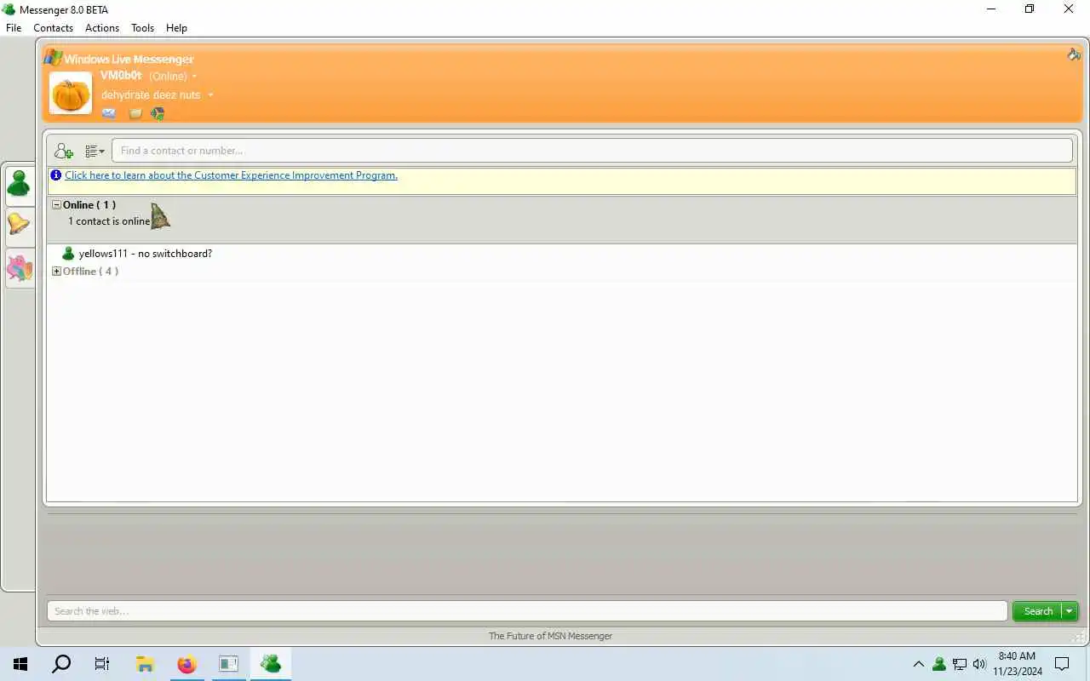Open the e-mail inbox envelope icon
This screenshot has width=1090, height=681.
[x=109, y=113]
